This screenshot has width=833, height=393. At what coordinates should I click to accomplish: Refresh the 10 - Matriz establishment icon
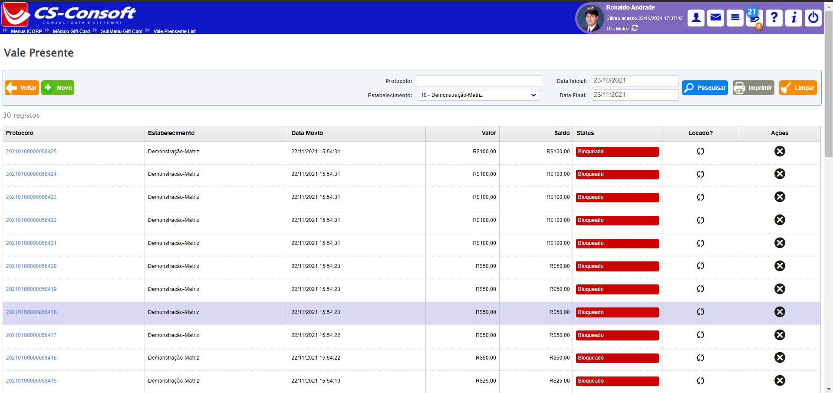coord(635,28)
